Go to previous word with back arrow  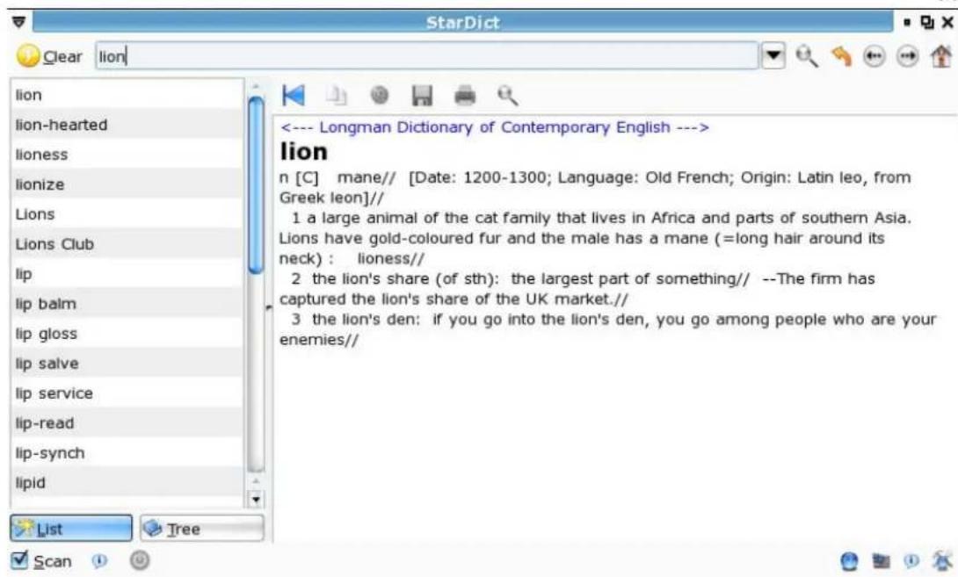pos(875,56)
